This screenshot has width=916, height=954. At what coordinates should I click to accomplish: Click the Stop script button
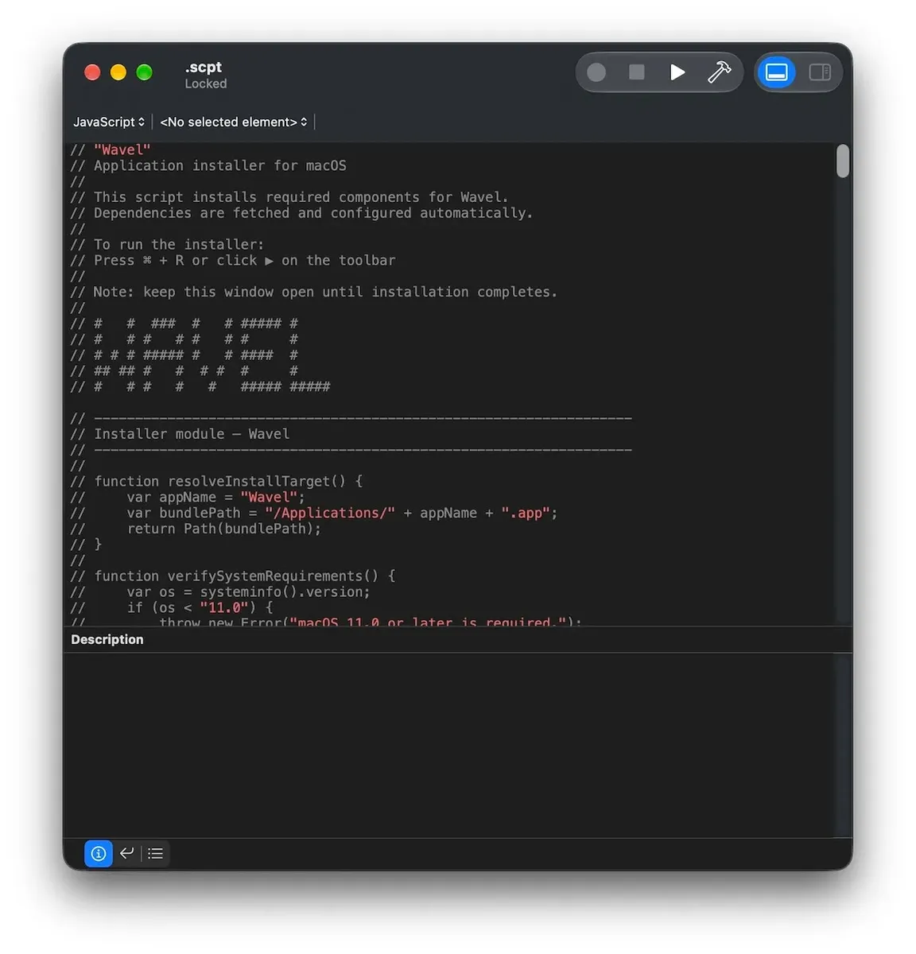[637, 72]
